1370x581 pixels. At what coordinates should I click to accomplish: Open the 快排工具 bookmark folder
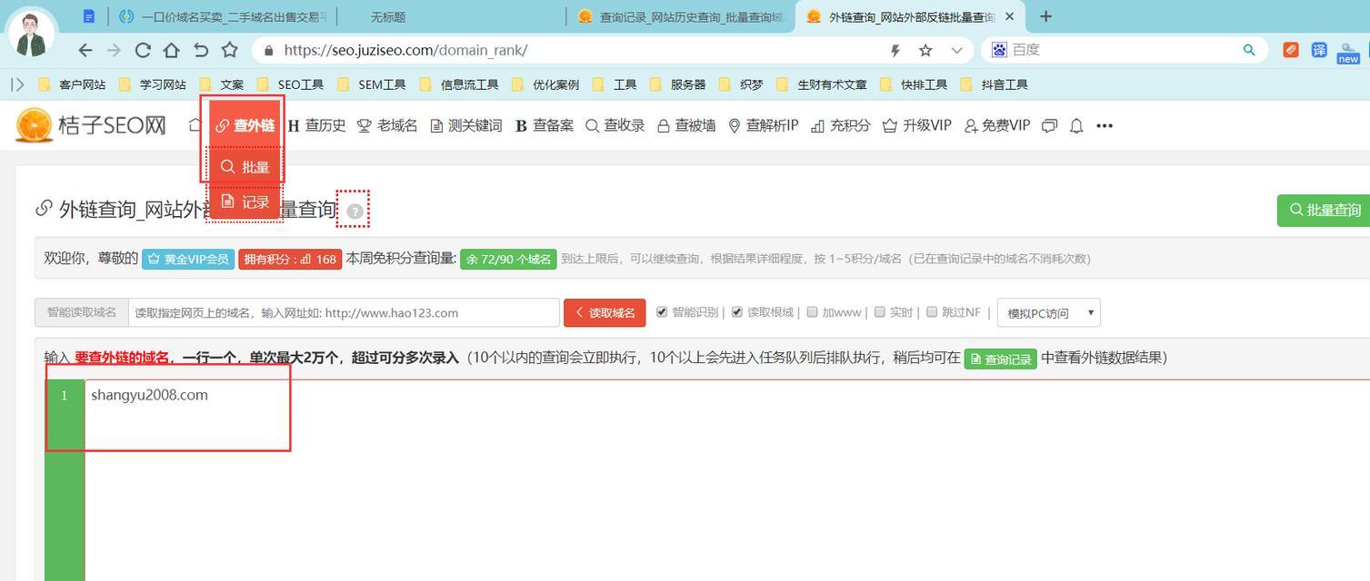pos(914,84)
